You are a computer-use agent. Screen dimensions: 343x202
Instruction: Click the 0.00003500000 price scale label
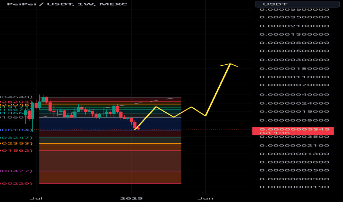pyautogui.click(x=294, y=17)
